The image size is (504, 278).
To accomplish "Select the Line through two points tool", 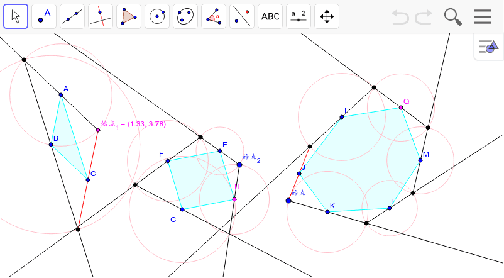I will [x=72, y=16].
